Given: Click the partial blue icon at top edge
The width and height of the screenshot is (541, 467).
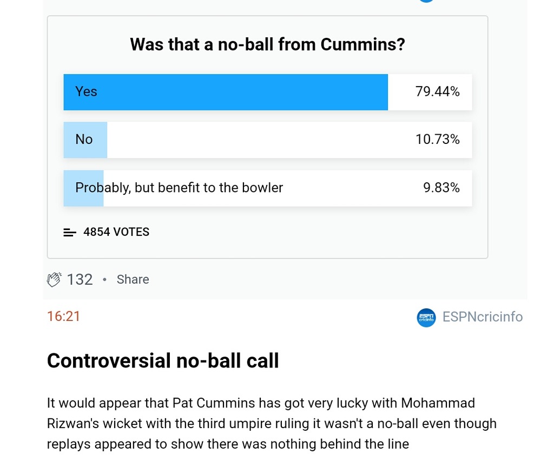Looking at the screenshot, I should pyautogui.click(x=426, y=1).
